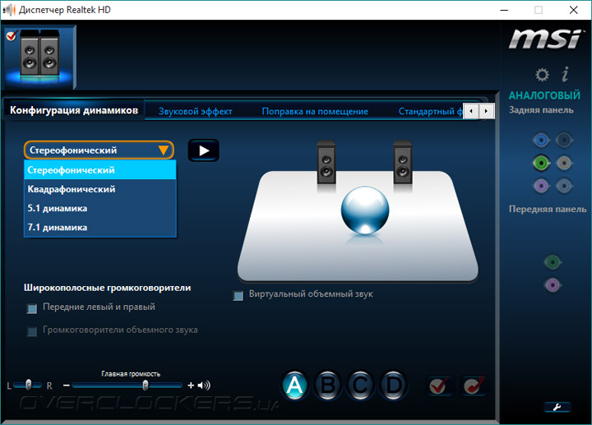Select preset B button

(x=327, y=386)
